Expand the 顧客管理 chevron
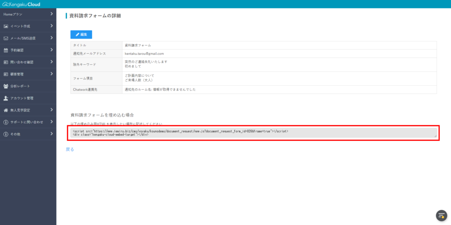The height and width of the screenshot is (225, 451). click(x=52, y=74)
